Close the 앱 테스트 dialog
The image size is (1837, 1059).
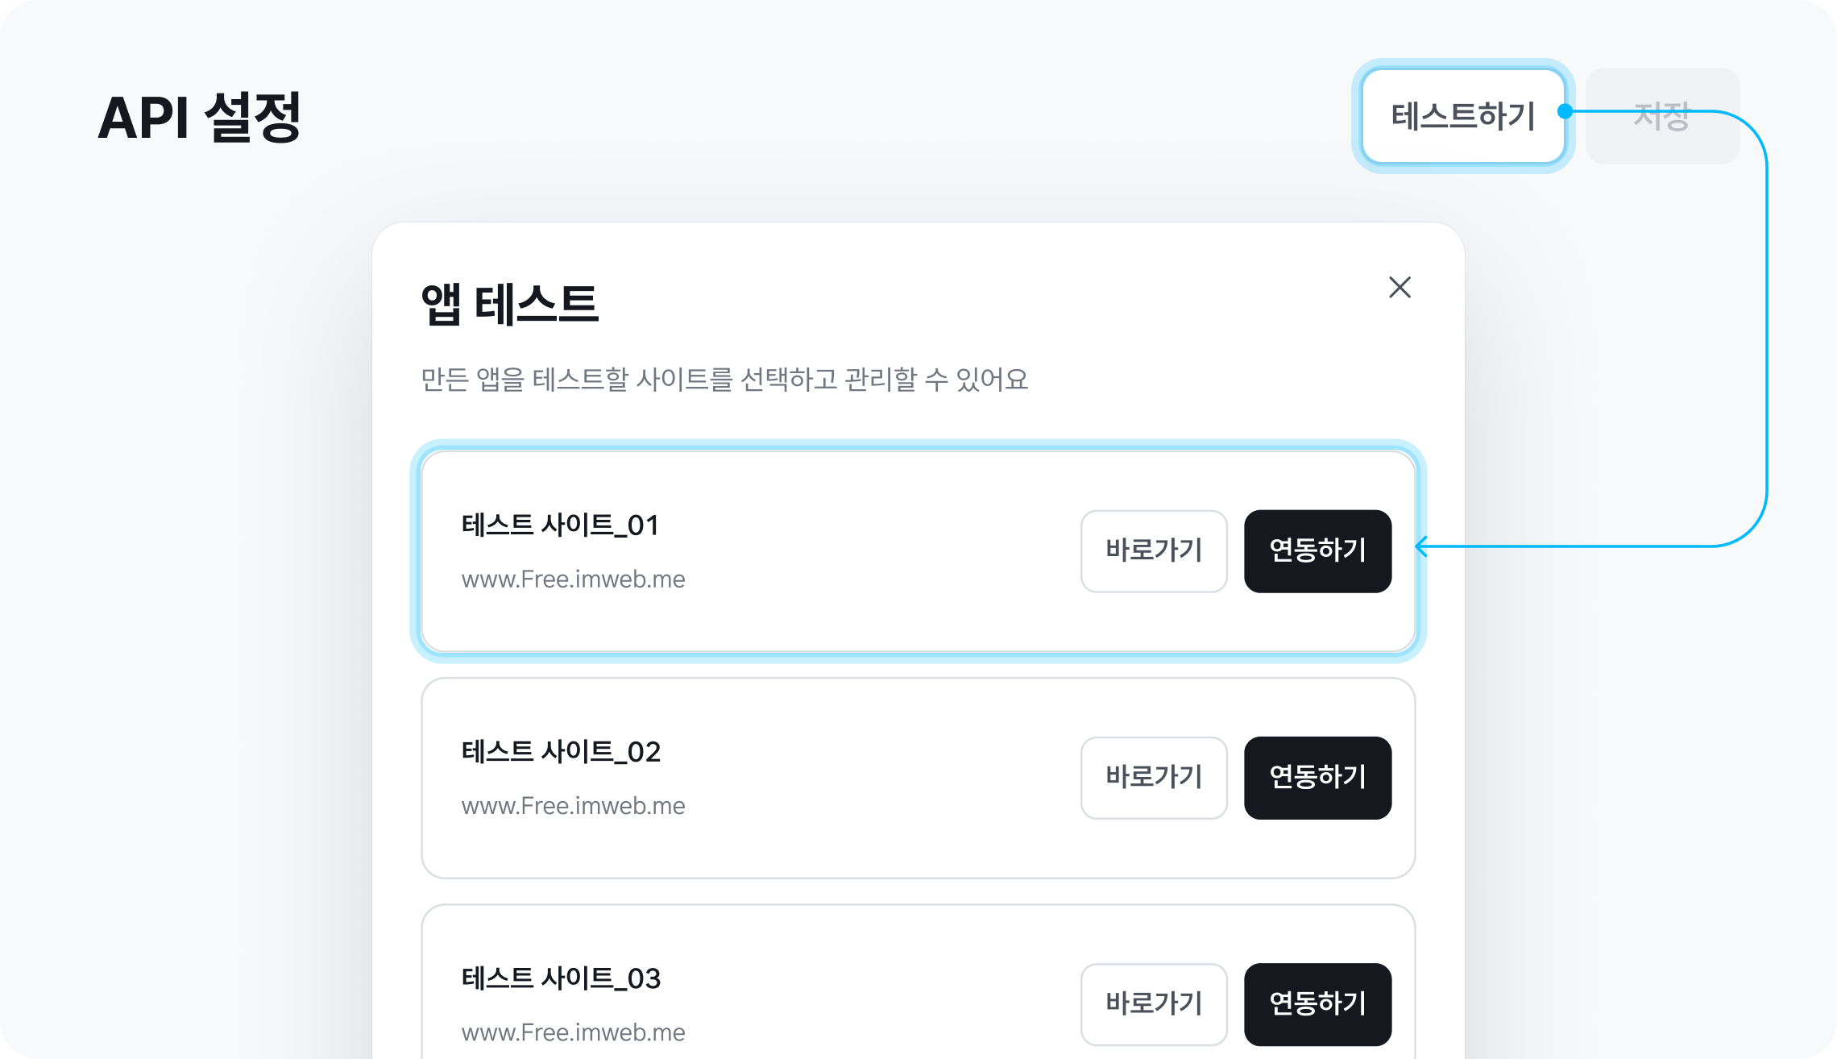1400,288
